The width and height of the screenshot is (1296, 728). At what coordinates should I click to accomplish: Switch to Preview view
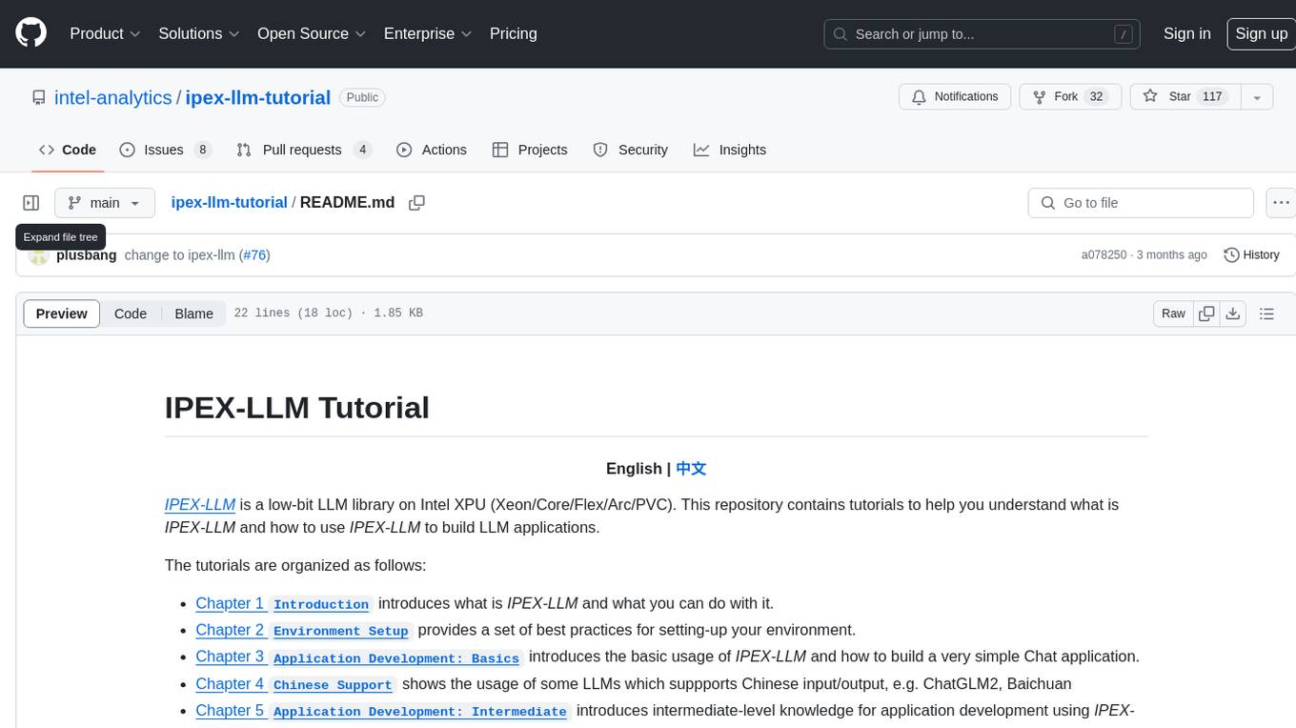click(62, 313)
